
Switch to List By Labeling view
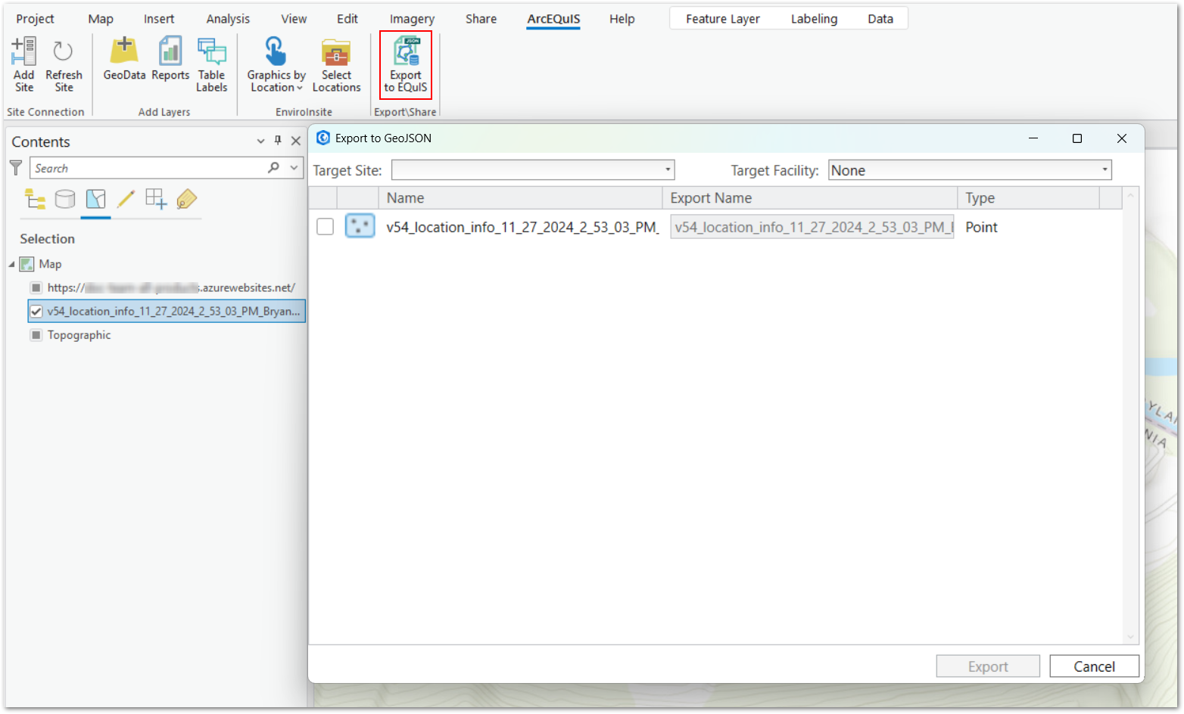186,199
